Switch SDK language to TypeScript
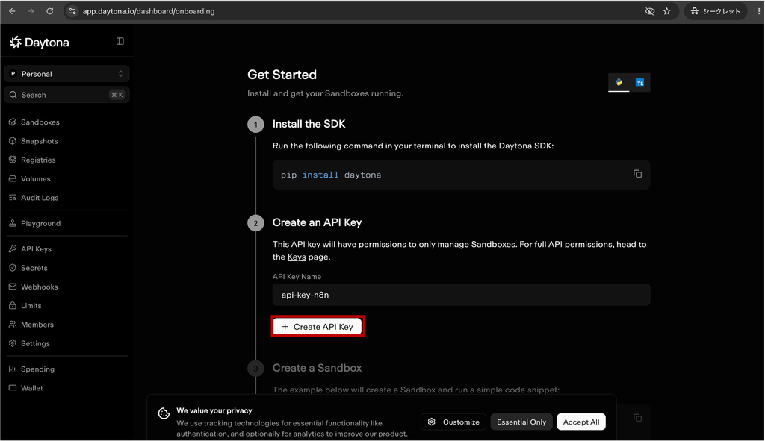765x441 pixels. click(x=639, y=82)
